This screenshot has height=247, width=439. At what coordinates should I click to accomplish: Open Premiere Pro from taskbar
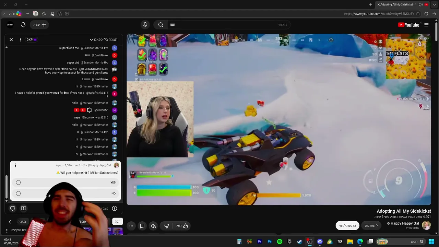click(260, 242)
